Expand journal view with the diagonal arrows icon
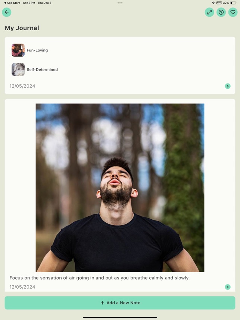This screenshot has height=320, width=240. pyautogui.click(x=209, y=12)
